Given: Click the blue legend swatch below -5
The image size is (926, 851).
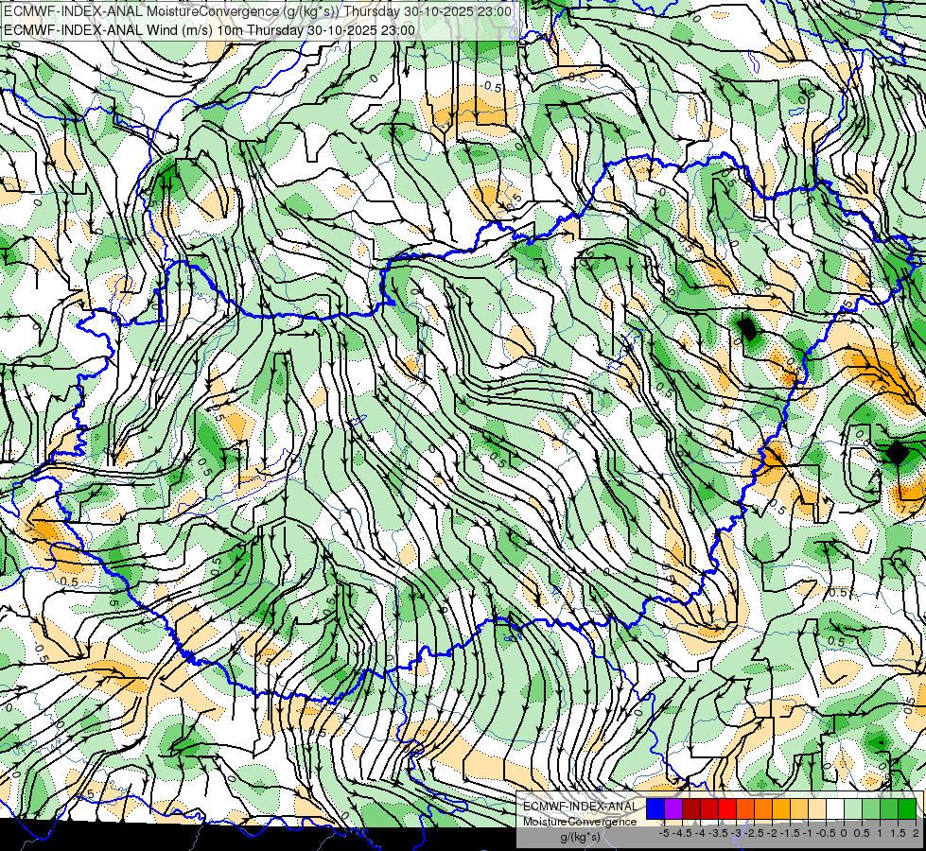Looking at the screenshot, I should 655,809.
